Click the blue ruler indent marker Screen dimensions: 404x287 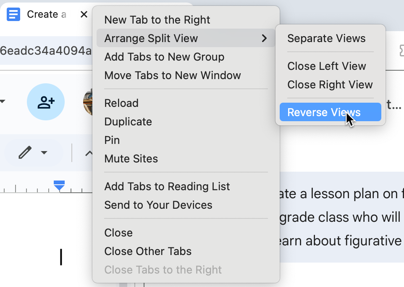point(59,185)
